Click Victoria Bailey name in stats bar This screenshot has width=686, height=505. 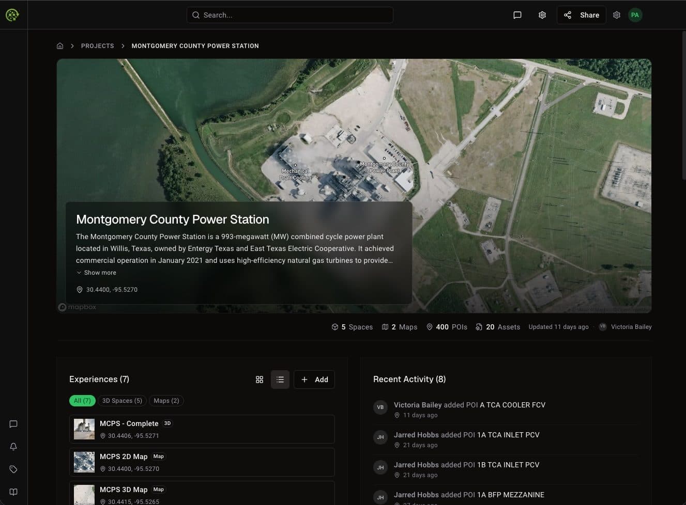click(631, 327)
